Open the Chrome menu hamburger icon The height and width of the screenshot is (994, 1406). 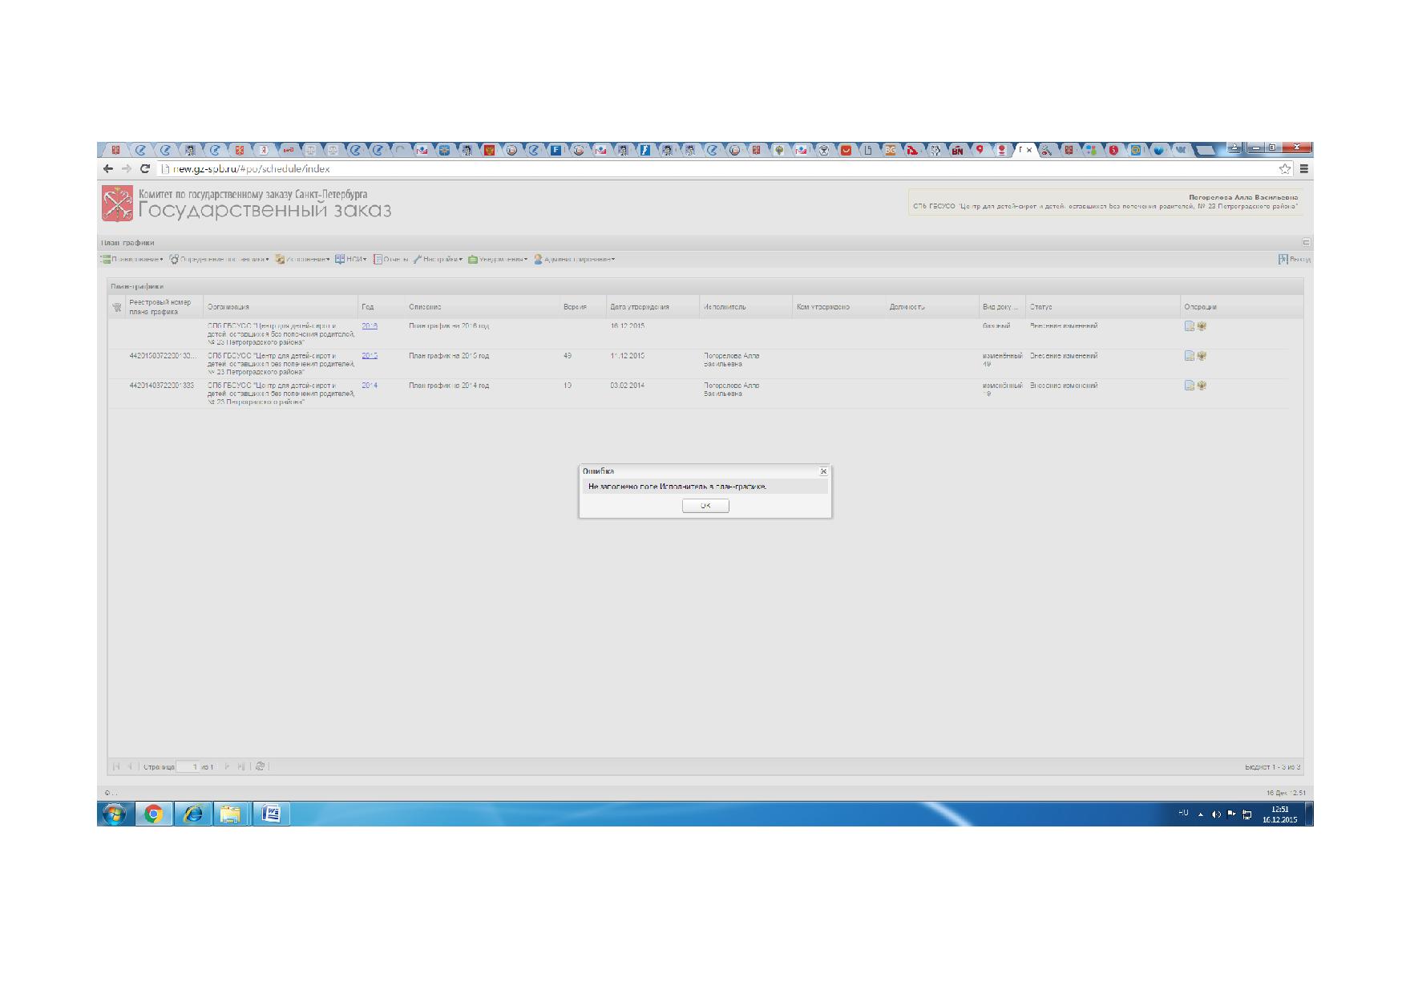(1304, 169)
